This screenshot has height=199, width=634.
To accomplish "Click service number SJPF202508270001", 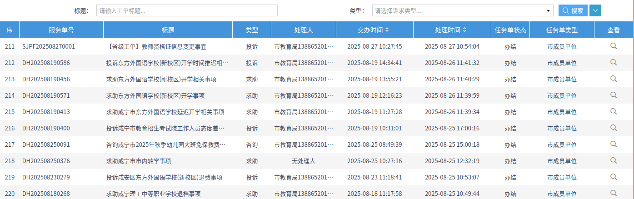I will click(49, 46).
